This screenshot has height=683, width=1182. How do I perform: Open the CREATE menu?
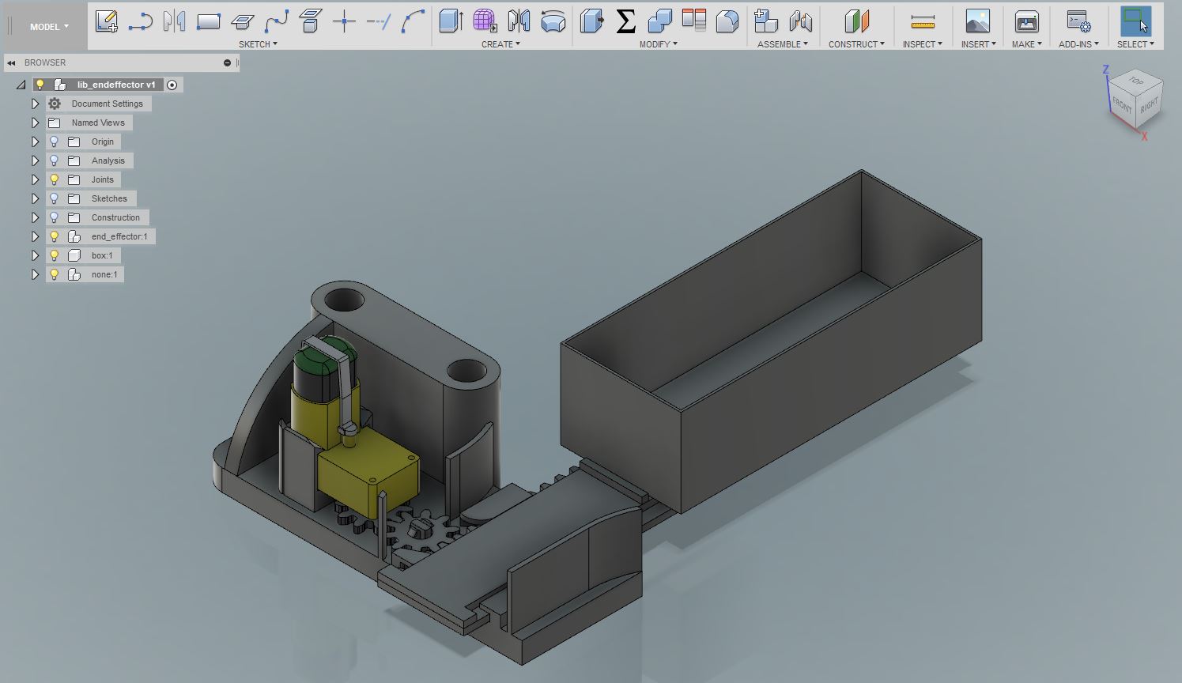(x=500, y=44)
